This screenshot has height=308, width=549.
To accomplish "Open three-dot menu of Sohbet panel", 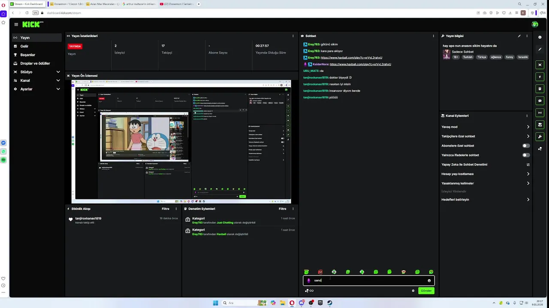I will [433, 36].
